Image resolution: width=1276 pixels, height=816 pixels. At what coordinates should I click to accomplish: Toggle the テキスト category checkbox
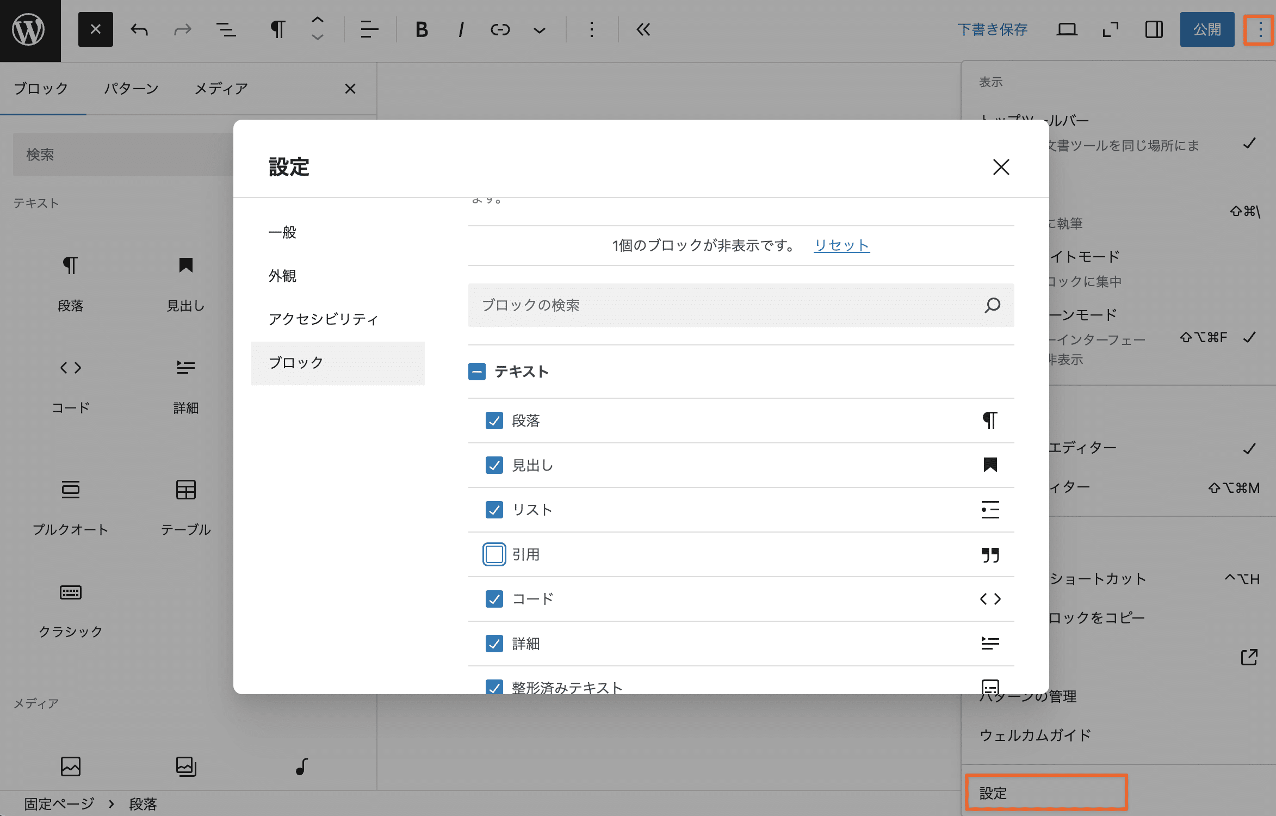(x=477, y=372)
